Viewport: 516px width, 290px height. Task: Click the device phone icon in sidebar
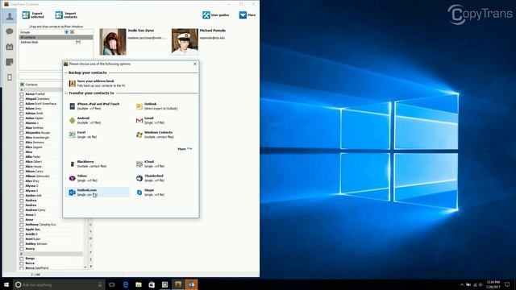[10, 77]
